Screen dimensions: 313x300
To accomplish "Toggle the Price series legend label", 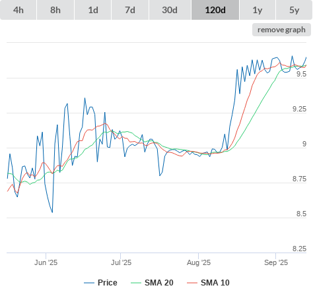I will [x=108, y=283].
